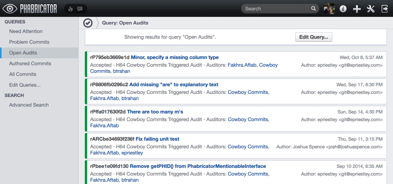
Task: Click commit hash rP8806fb0296c2
Action: tap(109, 85)
